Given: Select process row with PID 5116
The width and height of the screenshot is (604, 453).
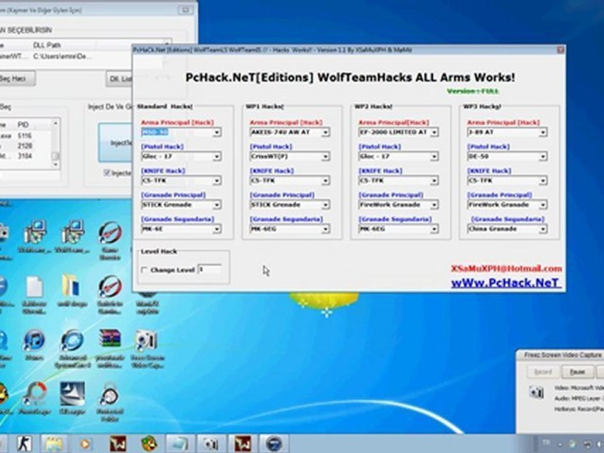Looking at the screenshot, I should coord(25,136).
